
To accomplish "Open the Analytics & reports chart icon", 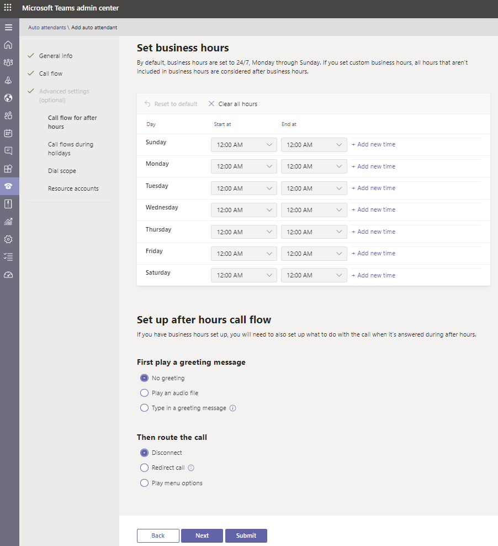I will [8, 222].
